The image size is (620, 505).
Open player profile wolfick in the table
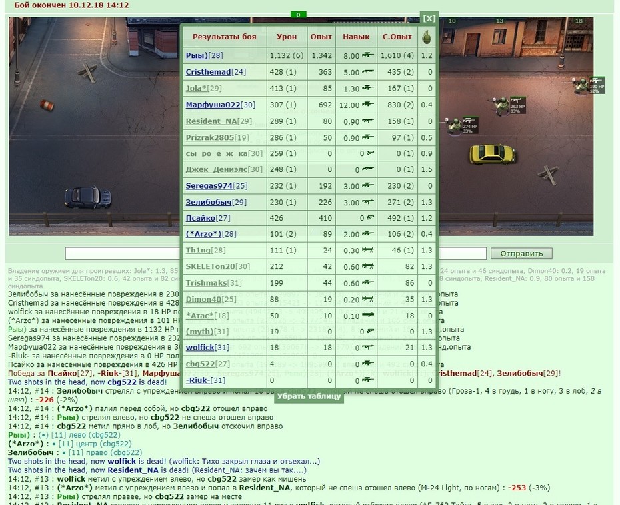pos(200,347)
